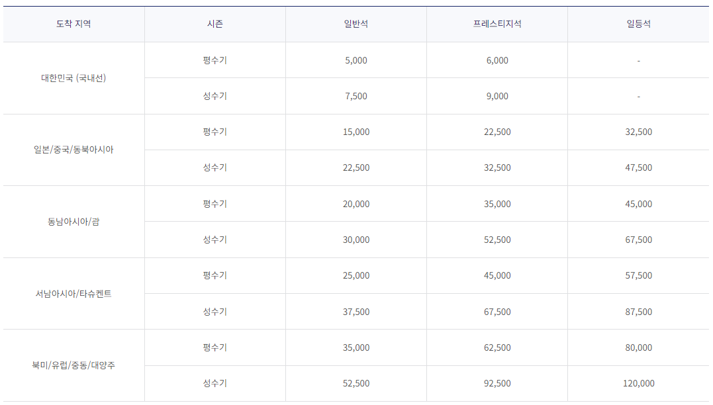Click 67,500 in the 일등석 column
The image size is (713, 405).
pyautogui.click(x=638, y=240)
